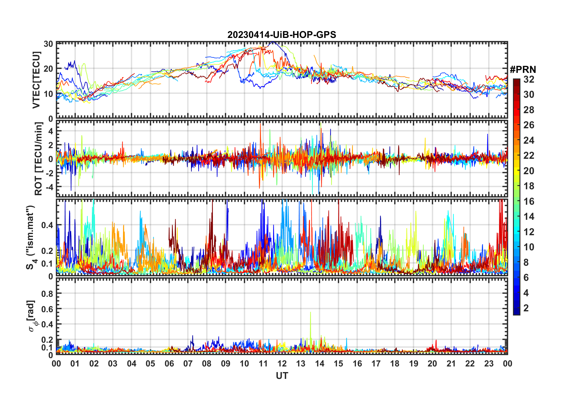
Task: Click sigma-phi y-axis tick 0.4
Action: coord(47,324)
